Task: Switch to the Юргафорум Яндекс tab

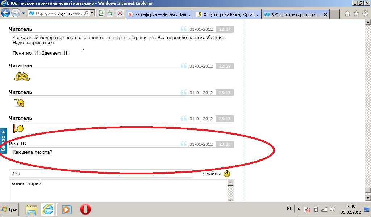Action: tap(159, 15)
